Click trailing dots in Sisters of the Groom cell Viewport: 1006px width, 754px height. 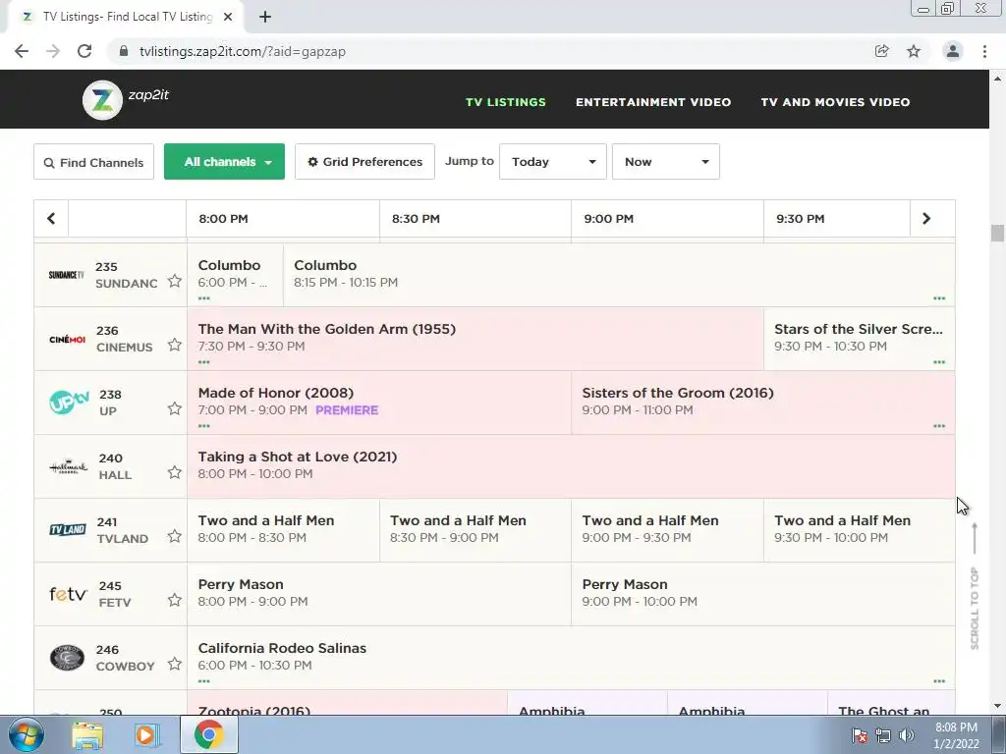(x=939, y=426)
